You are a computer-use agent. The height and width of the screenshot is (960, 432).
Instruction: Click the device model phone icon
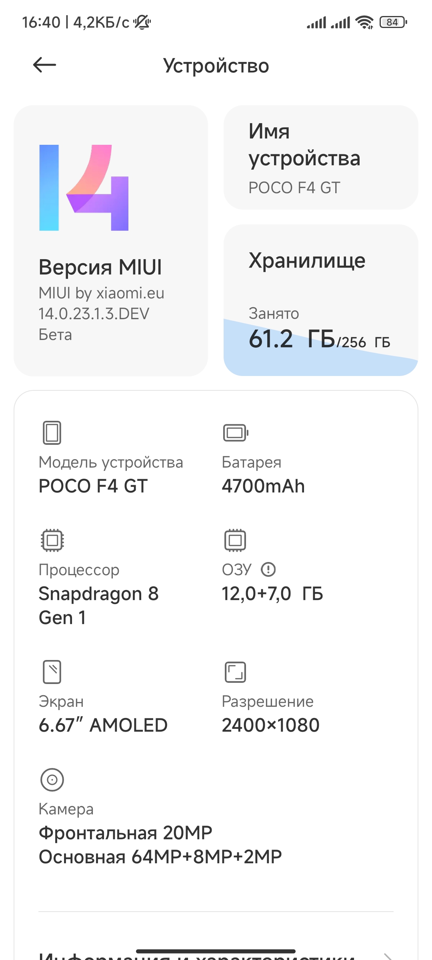click(52, 432)
